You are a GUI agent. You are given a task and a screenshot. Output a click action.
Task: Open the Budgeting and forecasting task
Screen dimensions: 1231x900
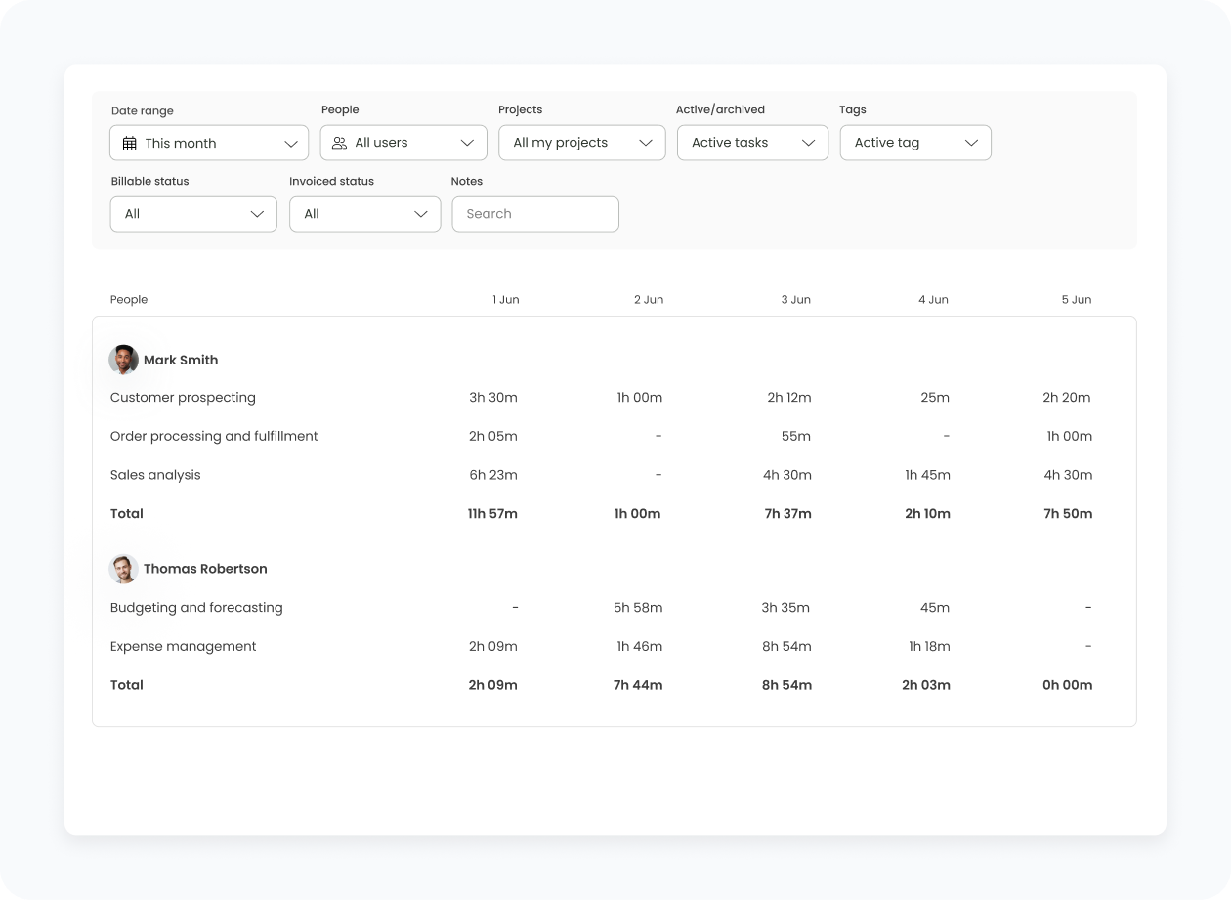(196, 608)
